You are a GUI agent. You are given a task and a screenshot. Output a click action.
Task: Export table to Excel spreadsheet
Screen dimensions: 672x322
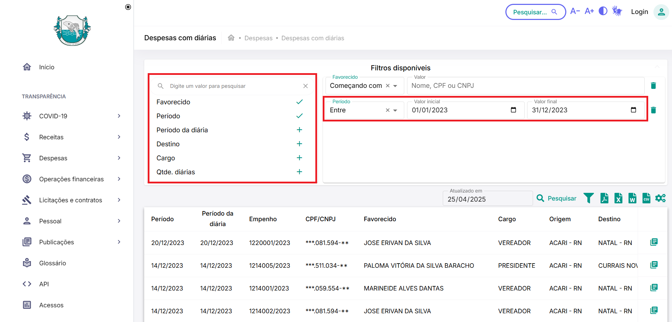[x=618, y=198]
